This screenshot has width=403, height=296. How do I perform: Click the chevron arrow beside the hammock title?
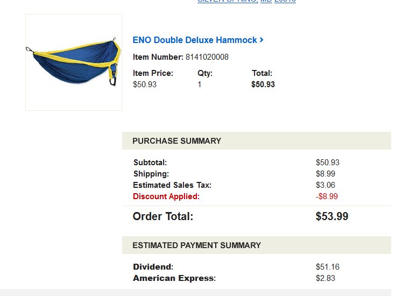click(x=261, y=40)
